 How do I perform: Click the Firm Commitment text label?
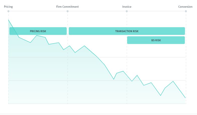(67, 7)
